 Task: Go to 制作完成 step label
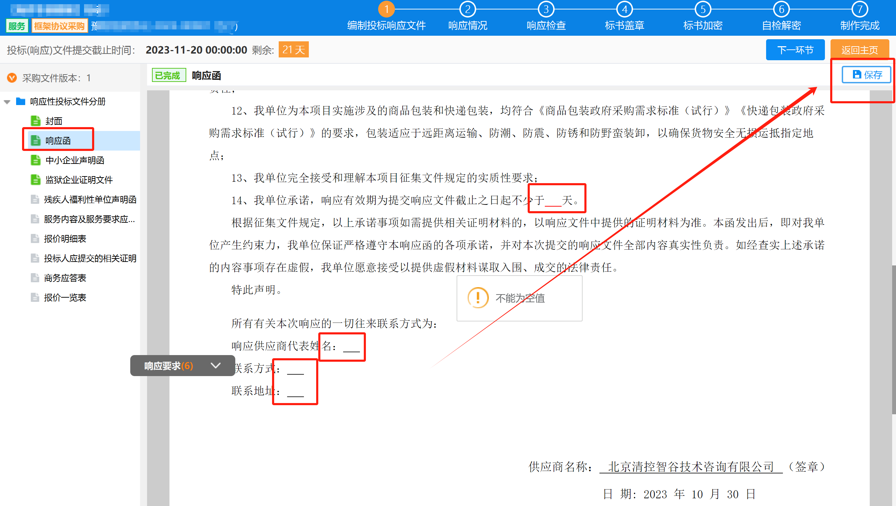860,26
